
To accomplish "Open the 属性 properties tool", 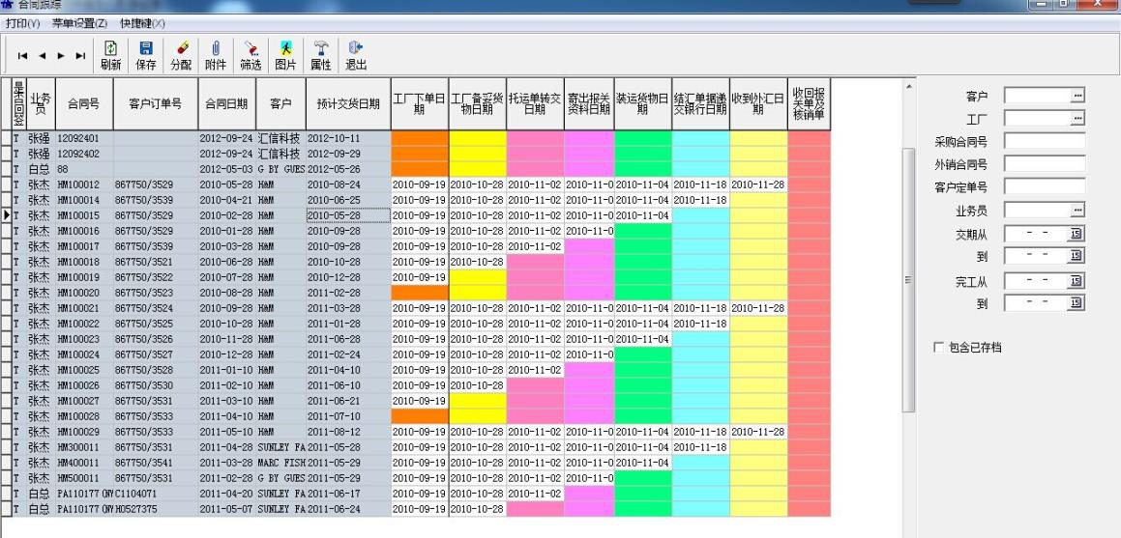I will [x=320, y=55].
